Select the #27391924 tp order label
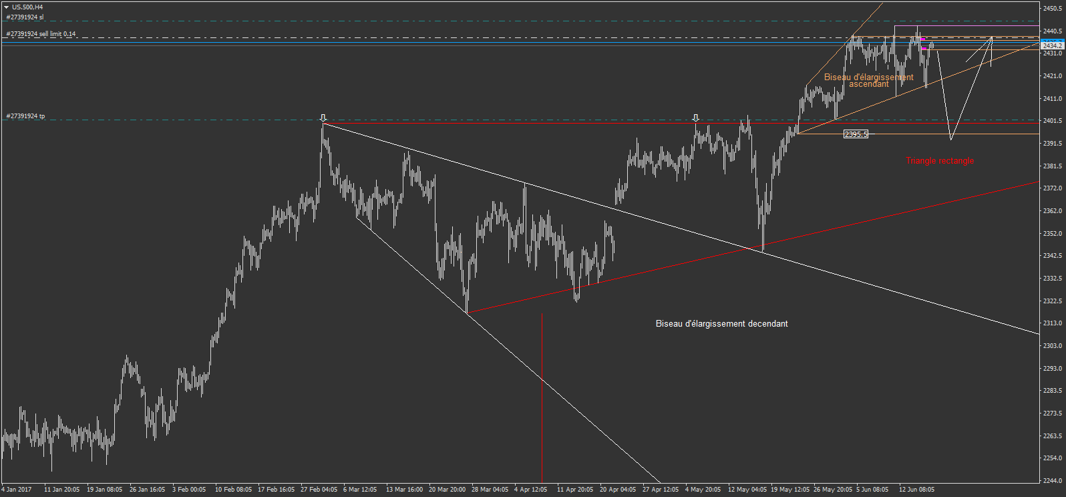The image size is (1066, 497). (25, 116)
